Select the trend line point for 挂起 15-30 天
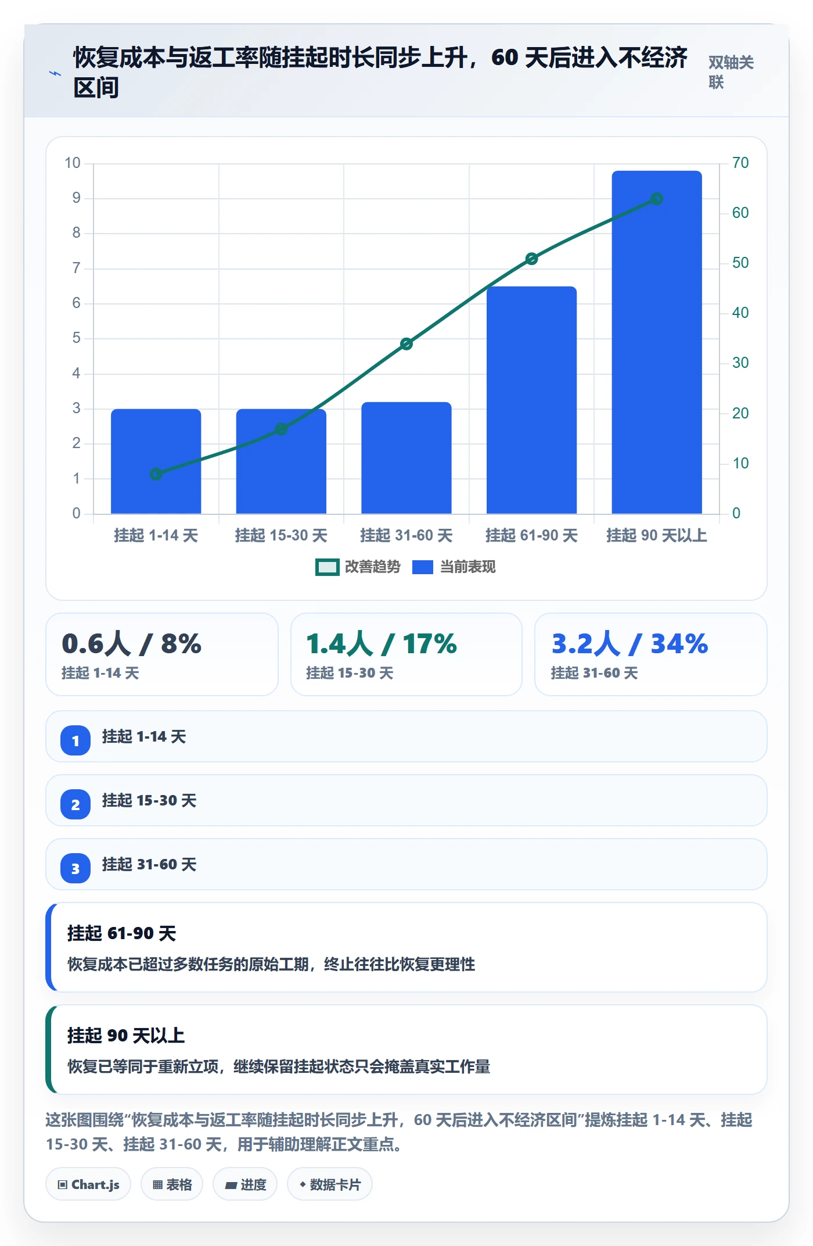Image resolution: width=813 pixels, height=1246 pixels. 281,429
